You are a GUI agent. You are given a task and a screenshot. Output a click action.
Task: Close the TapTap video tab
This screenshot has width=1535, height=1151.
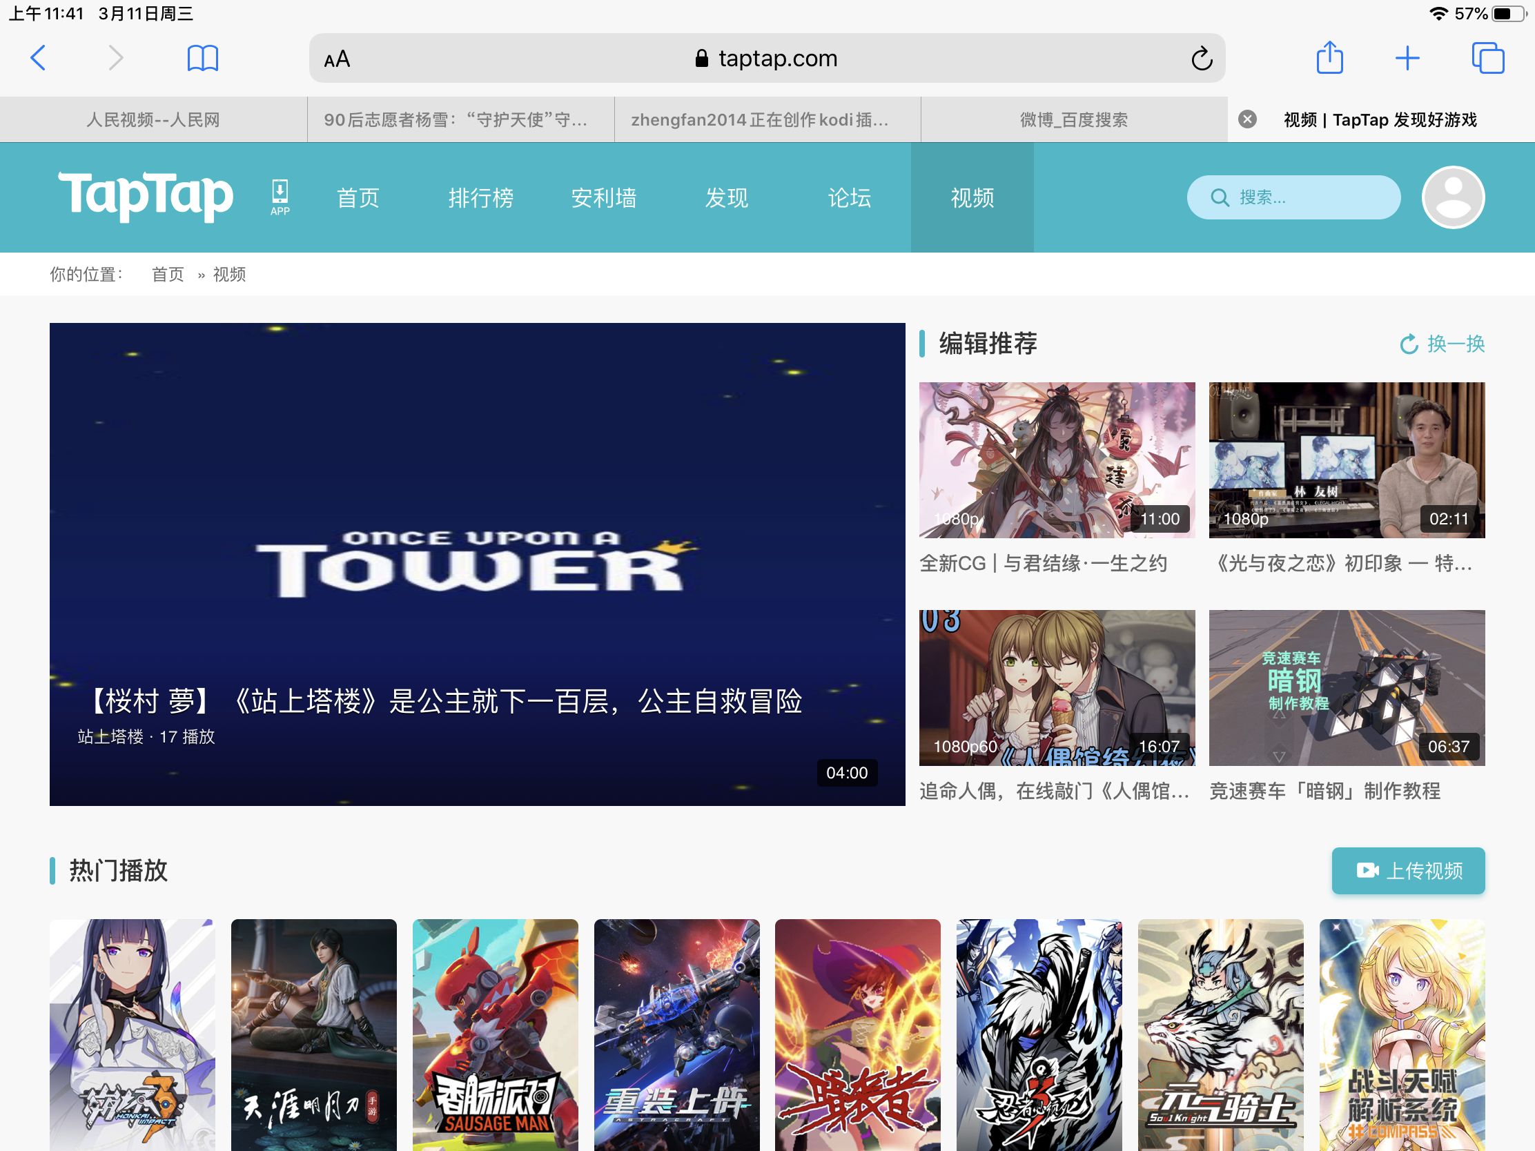click(1247, 119)
